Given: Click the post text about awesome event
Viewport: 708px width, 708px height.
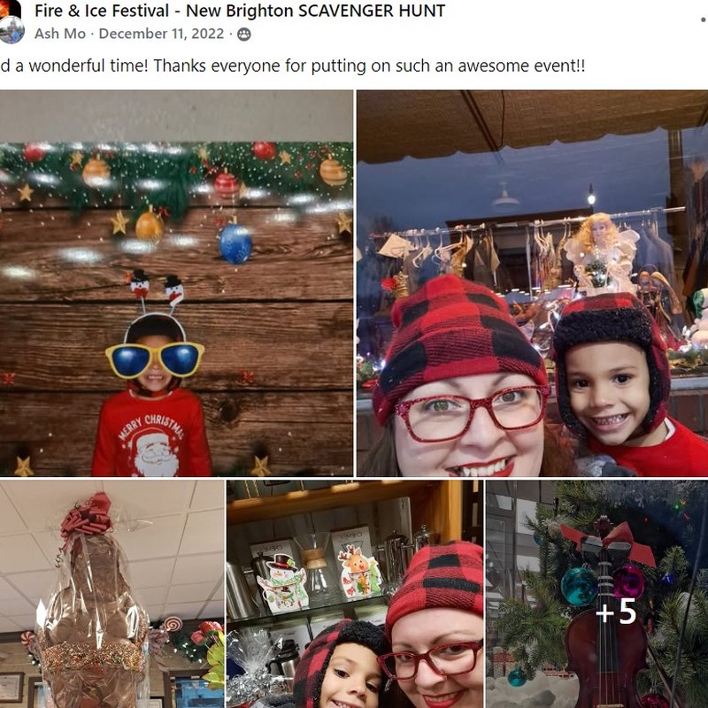Looking at the screenshot, I should click(293, 65).
